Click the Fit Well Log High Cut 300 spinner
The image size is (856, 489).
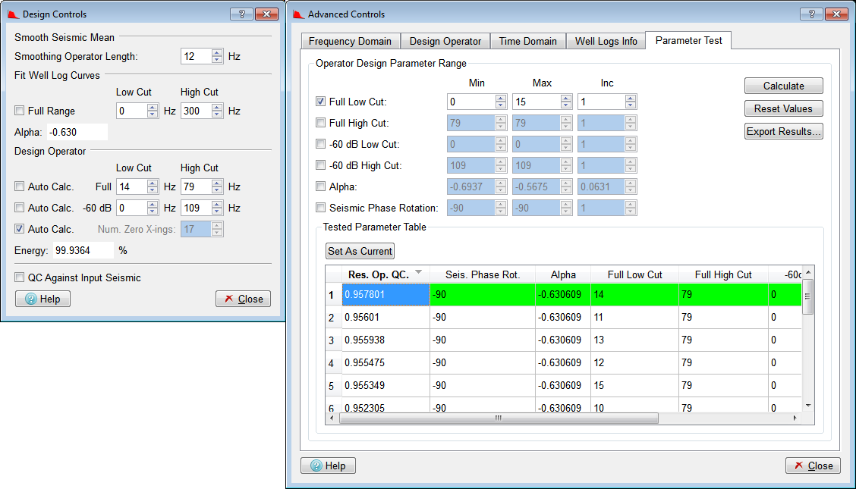pos(217,111)
